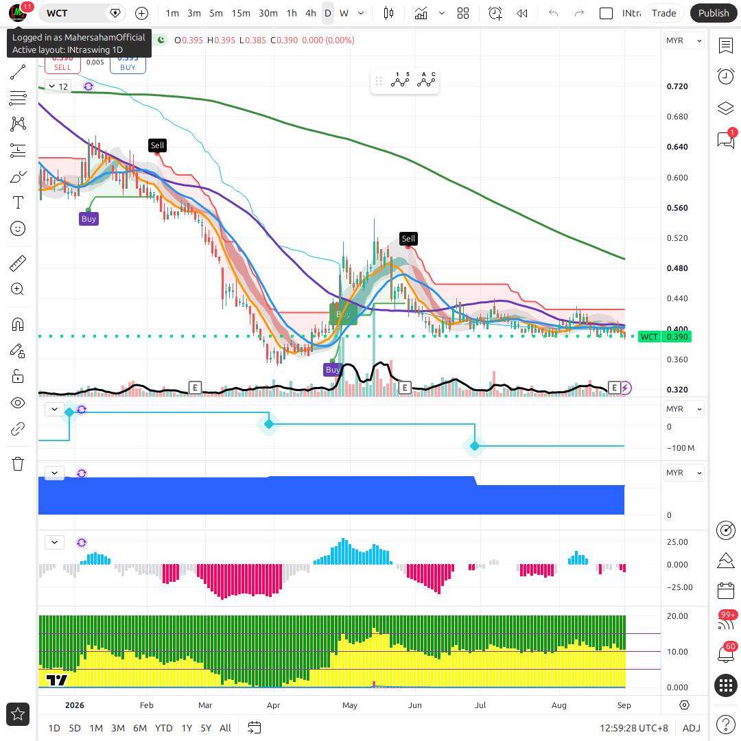Viewport: 741px width, 741px height.
Task: Switch to the 4h timeframe
Action: 311,13
